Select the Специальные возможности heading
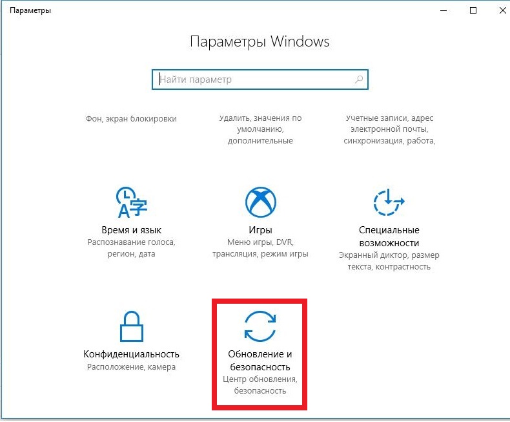 click(x=389, y=237)
